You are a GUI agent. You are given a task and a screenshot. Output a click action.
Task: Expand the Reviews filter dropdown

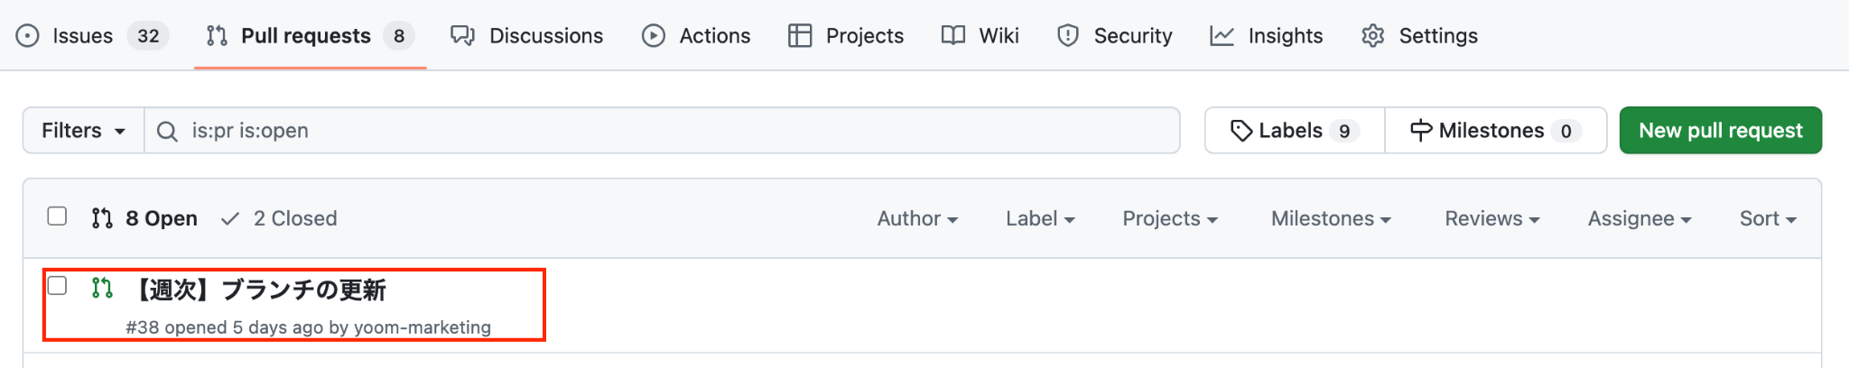[x=1491, y=218]
